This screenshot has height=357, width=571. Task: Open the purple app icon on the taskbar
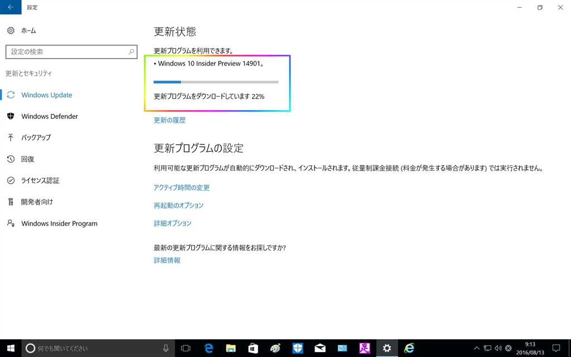pyautogui.click(x=365, y=348)
